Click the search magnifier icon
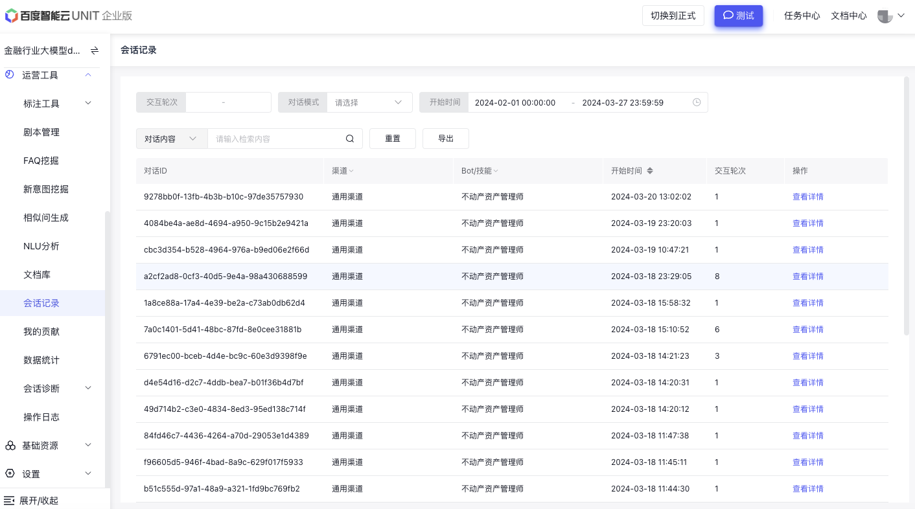 coord(350,139)
